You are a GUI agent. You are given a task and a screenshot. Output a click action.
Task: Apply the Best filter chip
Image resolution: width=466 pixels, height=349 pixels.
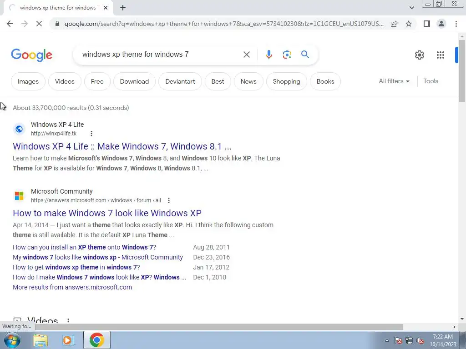218,81
